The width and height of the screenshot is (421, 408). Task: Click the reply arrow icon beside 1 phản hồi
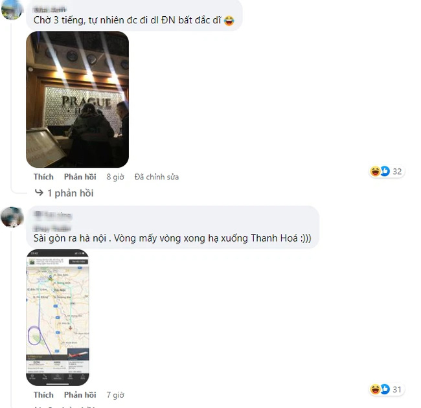click(x=39, y=192)
